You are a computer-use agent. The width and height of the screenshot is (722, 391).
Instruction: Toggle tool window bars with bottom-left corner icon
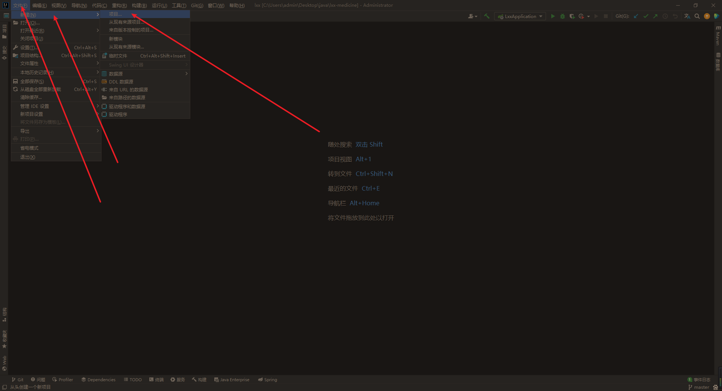5,387
